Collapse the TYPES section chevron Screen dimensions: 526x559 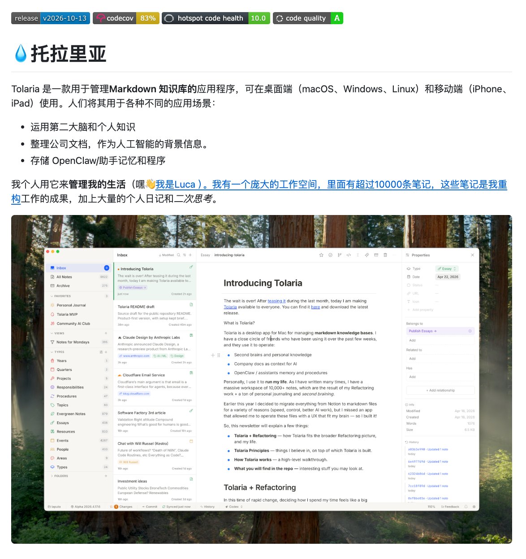coord(52,352)
